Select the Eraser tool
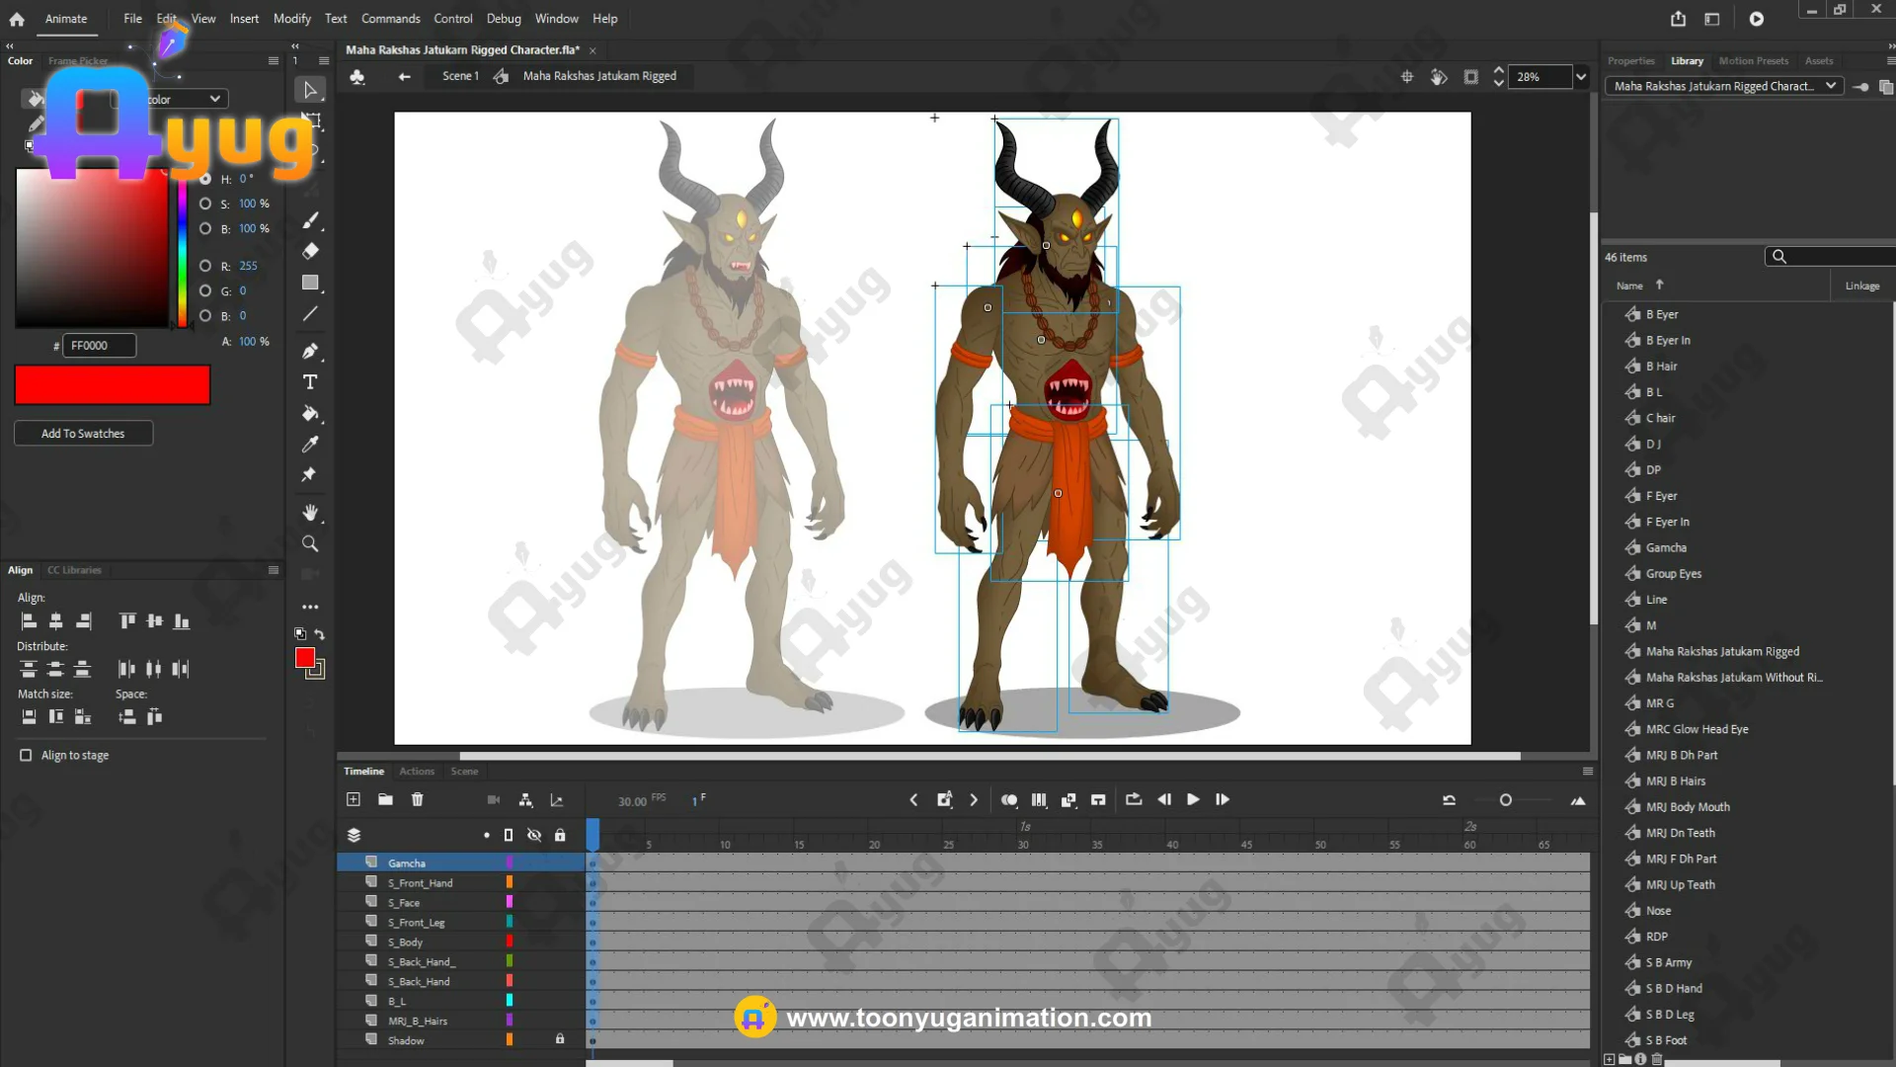 (310, 251)
